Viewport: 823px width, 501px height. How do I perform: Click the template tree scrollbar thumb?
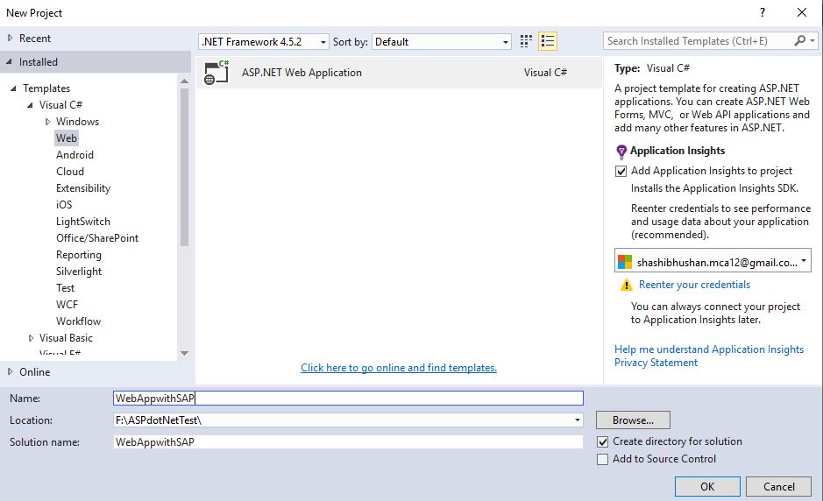tap(184, 166)
